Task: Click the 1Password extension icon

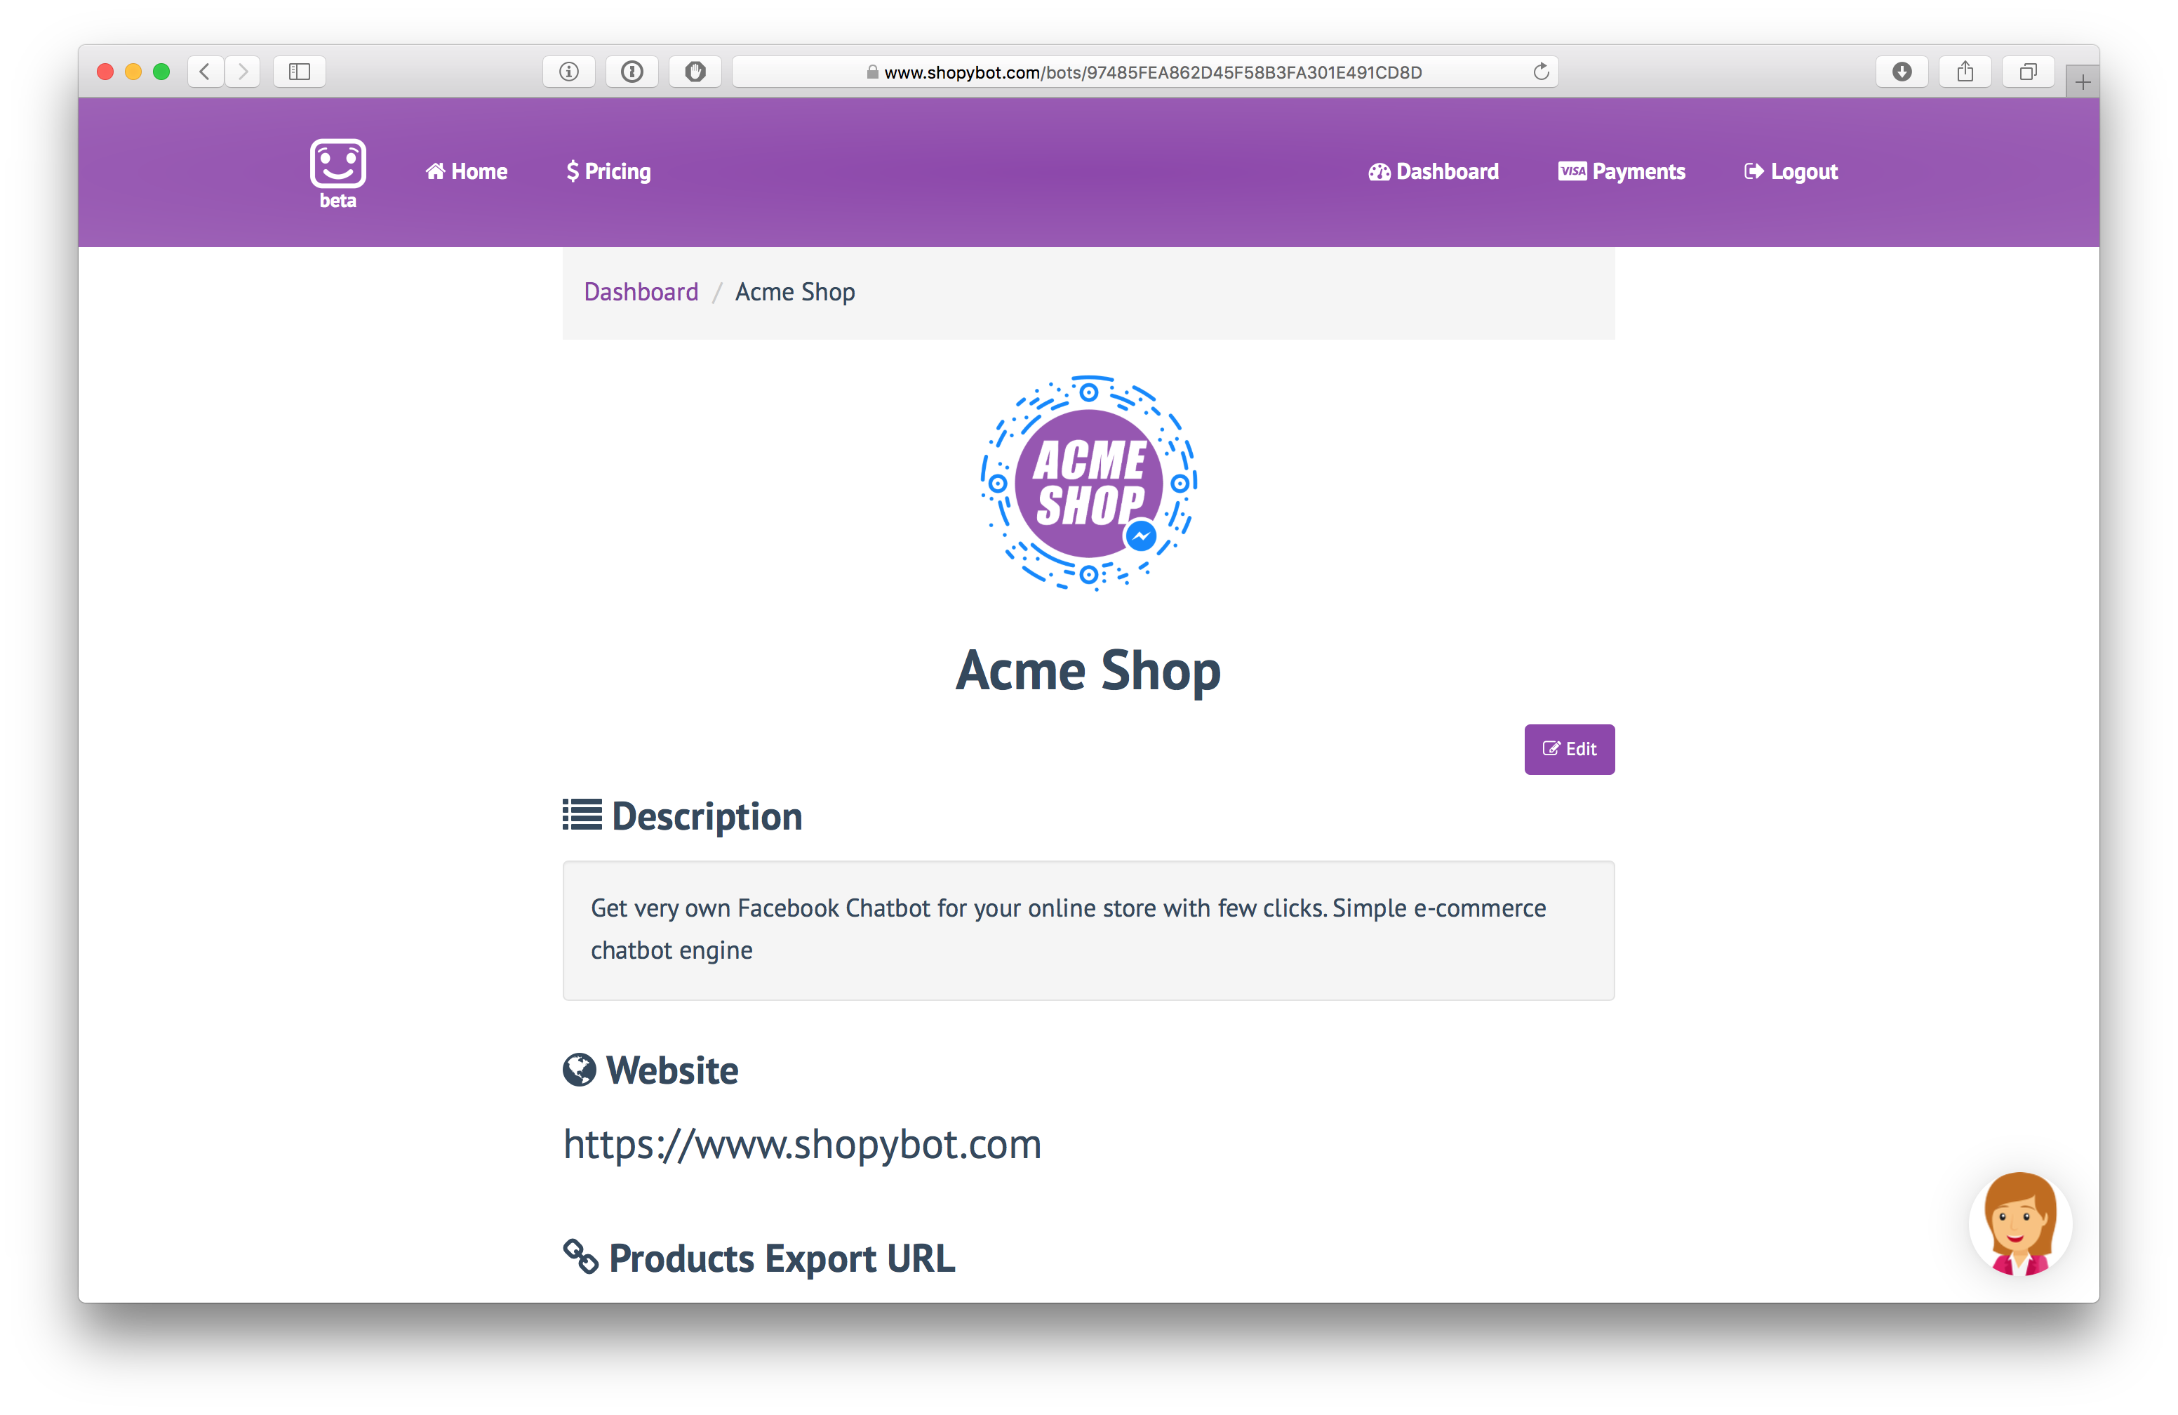Action: (632, 72)
